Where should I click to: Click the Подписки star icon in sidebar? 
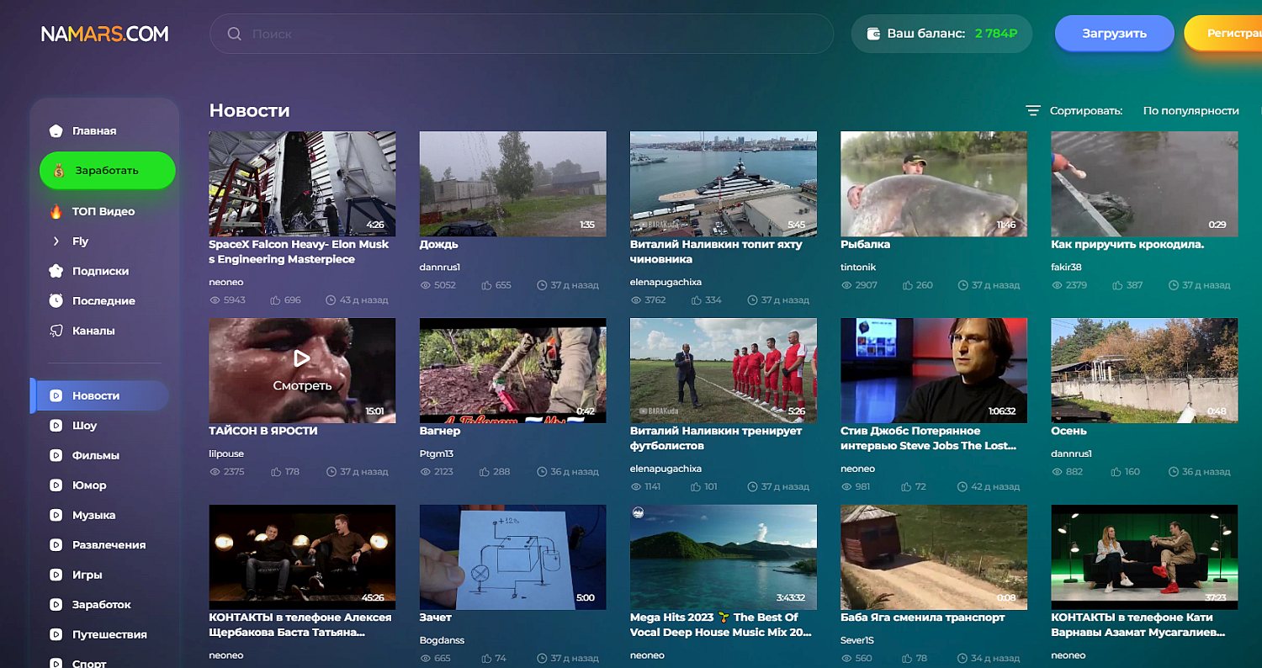(x=56, y=271)
